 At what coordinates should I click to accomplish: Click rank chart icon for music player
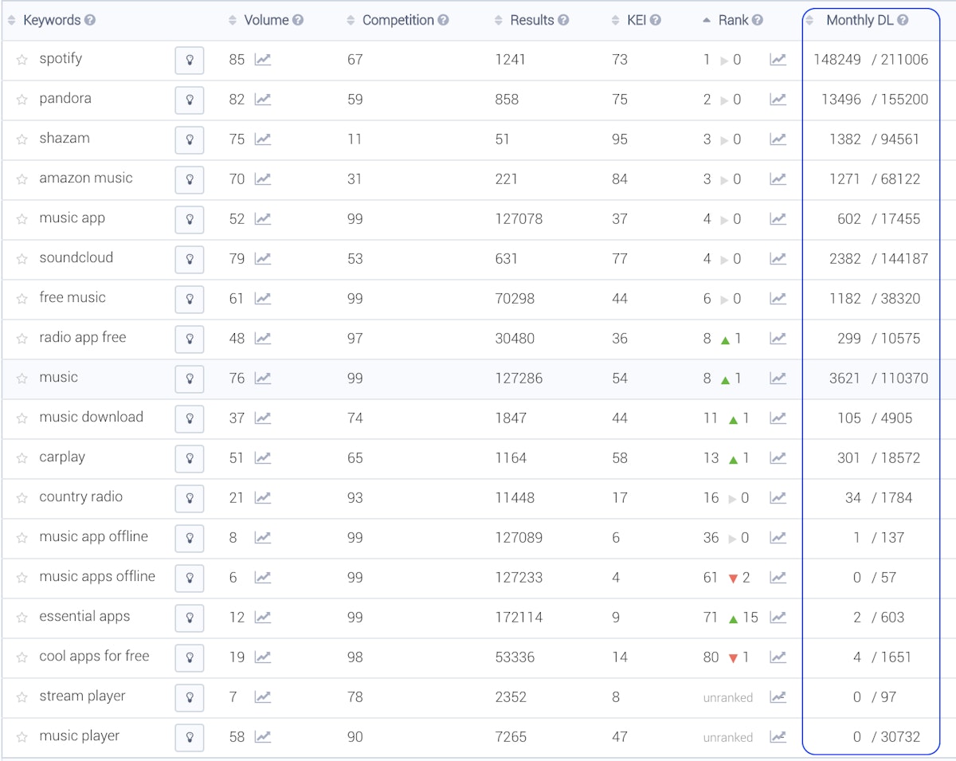pos(778,737)
